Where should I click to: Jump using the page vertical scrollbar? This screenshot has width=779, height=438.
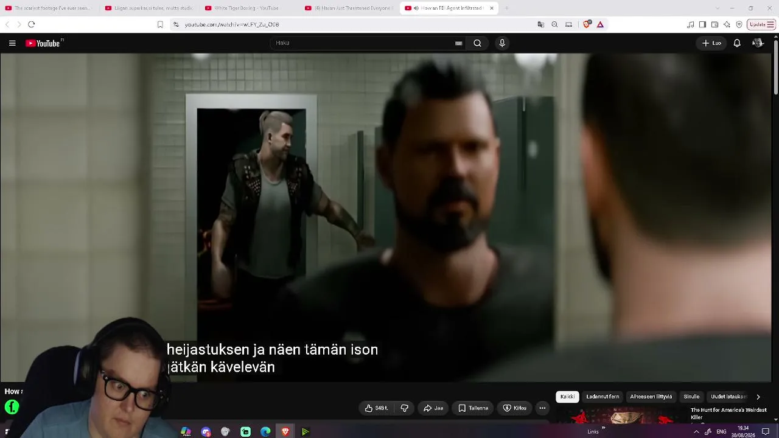(x=775, y=67)
